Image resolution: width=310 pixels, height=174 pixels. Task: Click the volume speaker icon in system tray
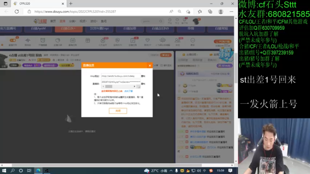pos(199,171)
